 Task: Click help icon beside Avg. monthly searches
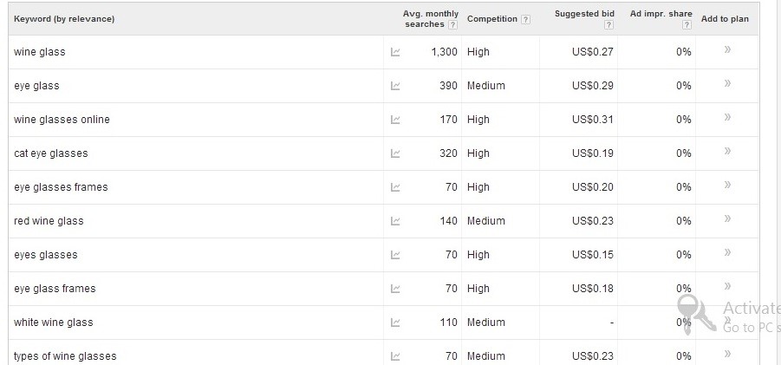click(452, 24)
